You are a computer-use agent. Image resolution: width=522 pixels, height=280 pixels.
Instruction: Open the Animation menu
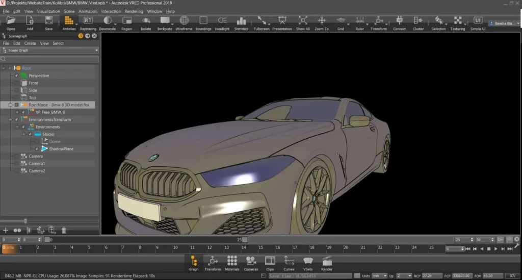[x=88, y=11]
